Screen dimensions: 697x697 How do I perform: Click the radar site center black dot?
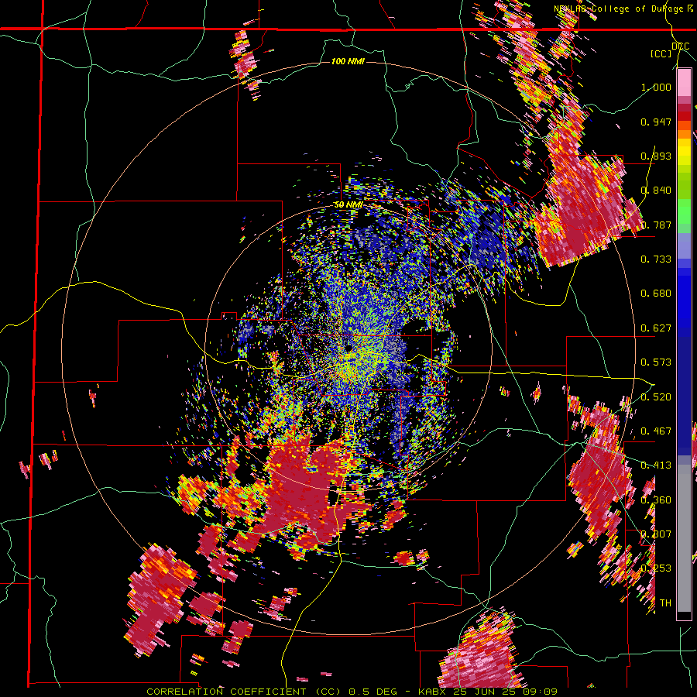[x=349, y=348]
